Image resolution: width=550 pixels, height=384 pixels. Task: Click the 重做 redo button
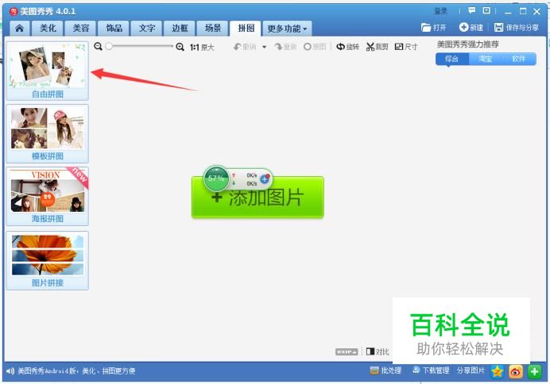point(285,47)
